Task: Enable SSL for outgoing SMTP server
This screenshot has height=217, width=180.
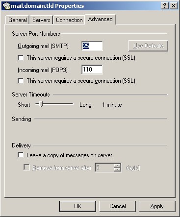Action: click(21, 58)
